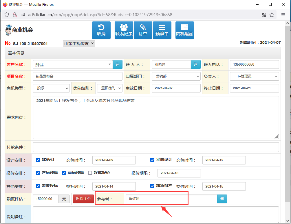Open the 归属部门 营销部 dropdown

click(176, 76)
